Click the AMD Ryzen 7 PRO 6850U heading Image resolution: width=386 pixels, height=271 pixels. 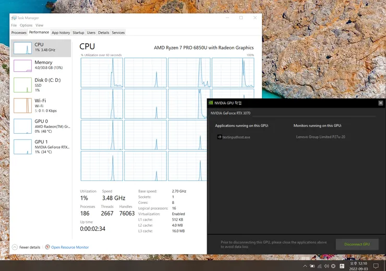pyautogui.click(x=203, y=48)
